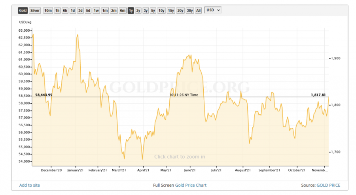
Task: Switch to the 1w range
Action: click(96, 10)
